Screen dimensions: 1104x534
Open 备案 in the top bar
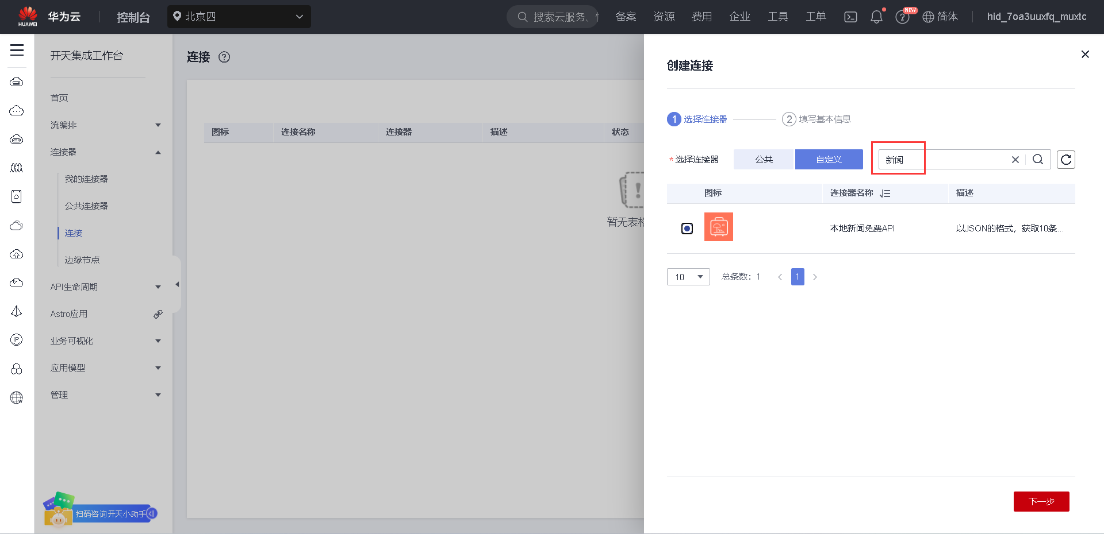(x=626, y=17)
